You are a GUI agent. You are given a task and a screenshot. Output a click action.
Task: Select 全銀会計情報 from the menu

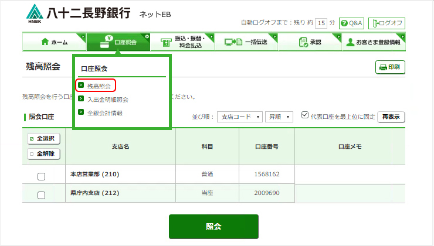(104, 112)
